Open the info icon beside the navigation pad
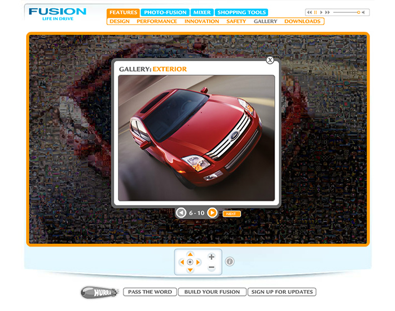This screenshot has height=311, width=395. [x=230, y=261]
